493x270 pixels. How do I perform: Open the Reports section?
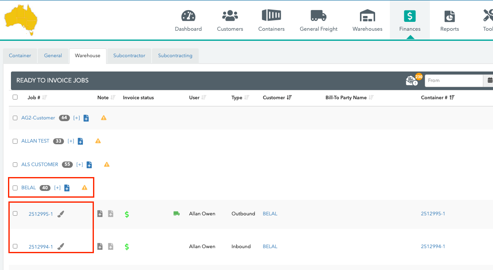[450, 21]
